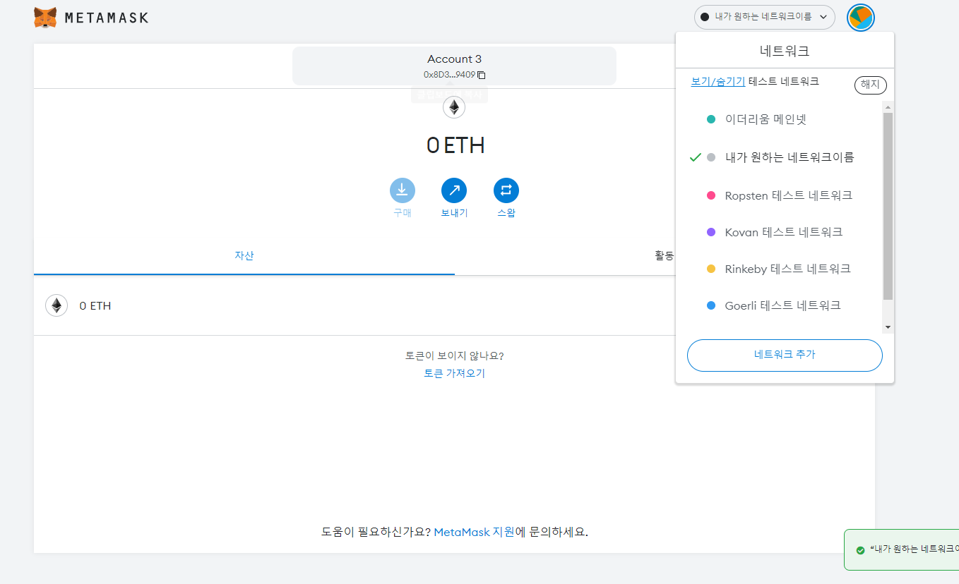This screenshot has width=959, height=584.
Task: Click 보기/숨기기 to toggle test networks
Action: pos(717,81)
